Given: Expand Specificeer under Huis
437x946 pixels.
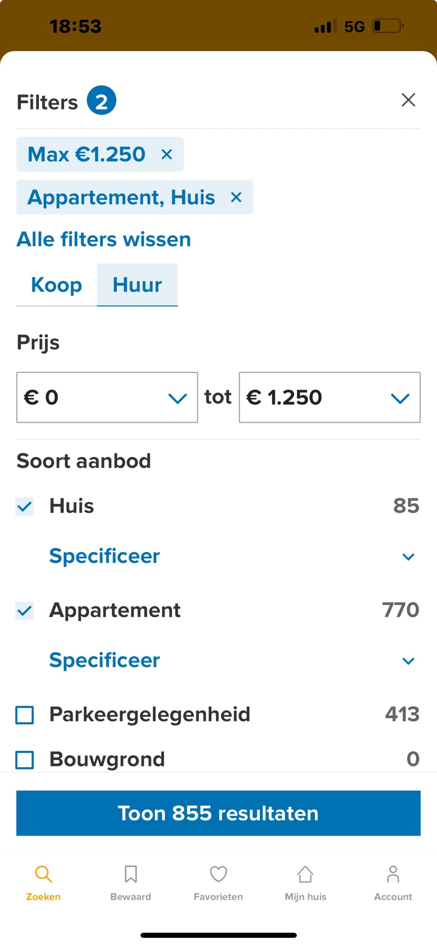Looking at the screenshot, I should (x=232, y=556).
